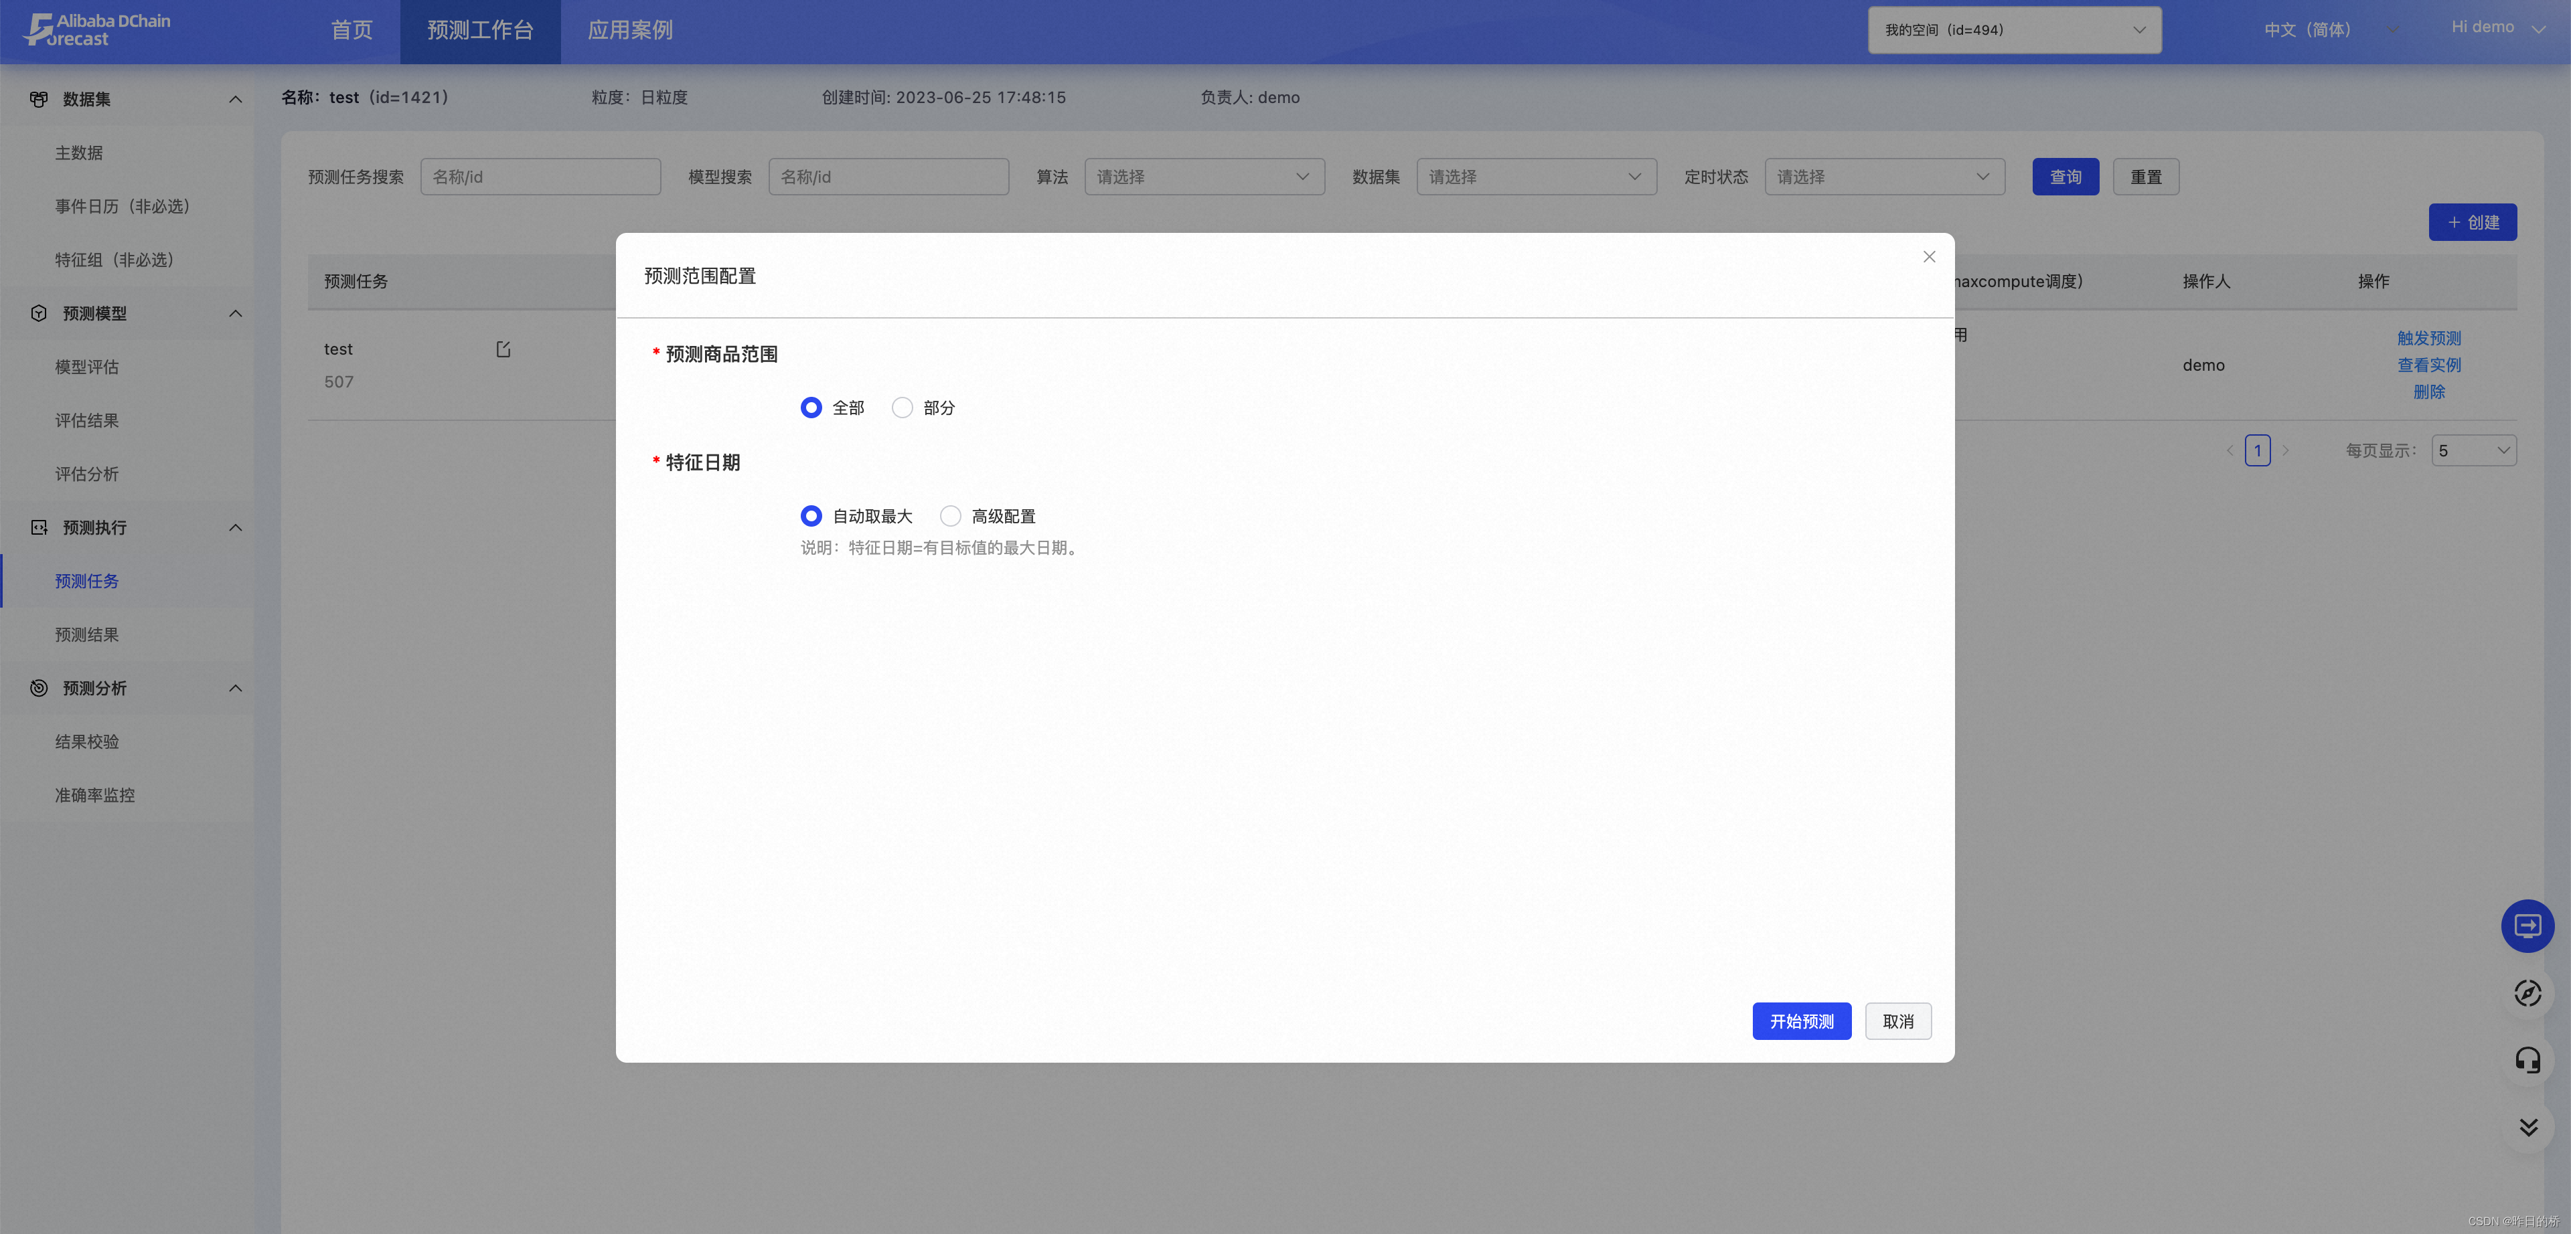Go to the next page arrow
2571x1234 pixels.
tap(2286, 451)
